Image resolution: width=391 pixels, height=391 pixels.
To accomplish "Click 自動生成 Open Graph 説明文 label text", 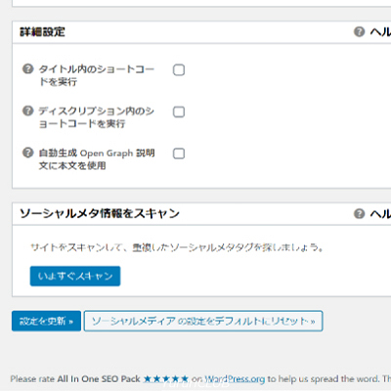I will click(97, 159).
